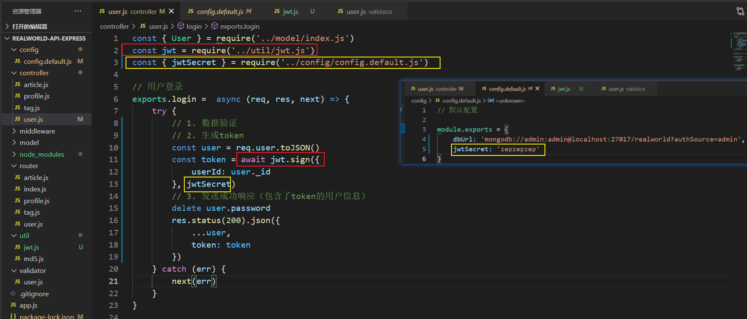Click package-lock.json braces icon
Screen dimensions: 747x319
(13, 316)
